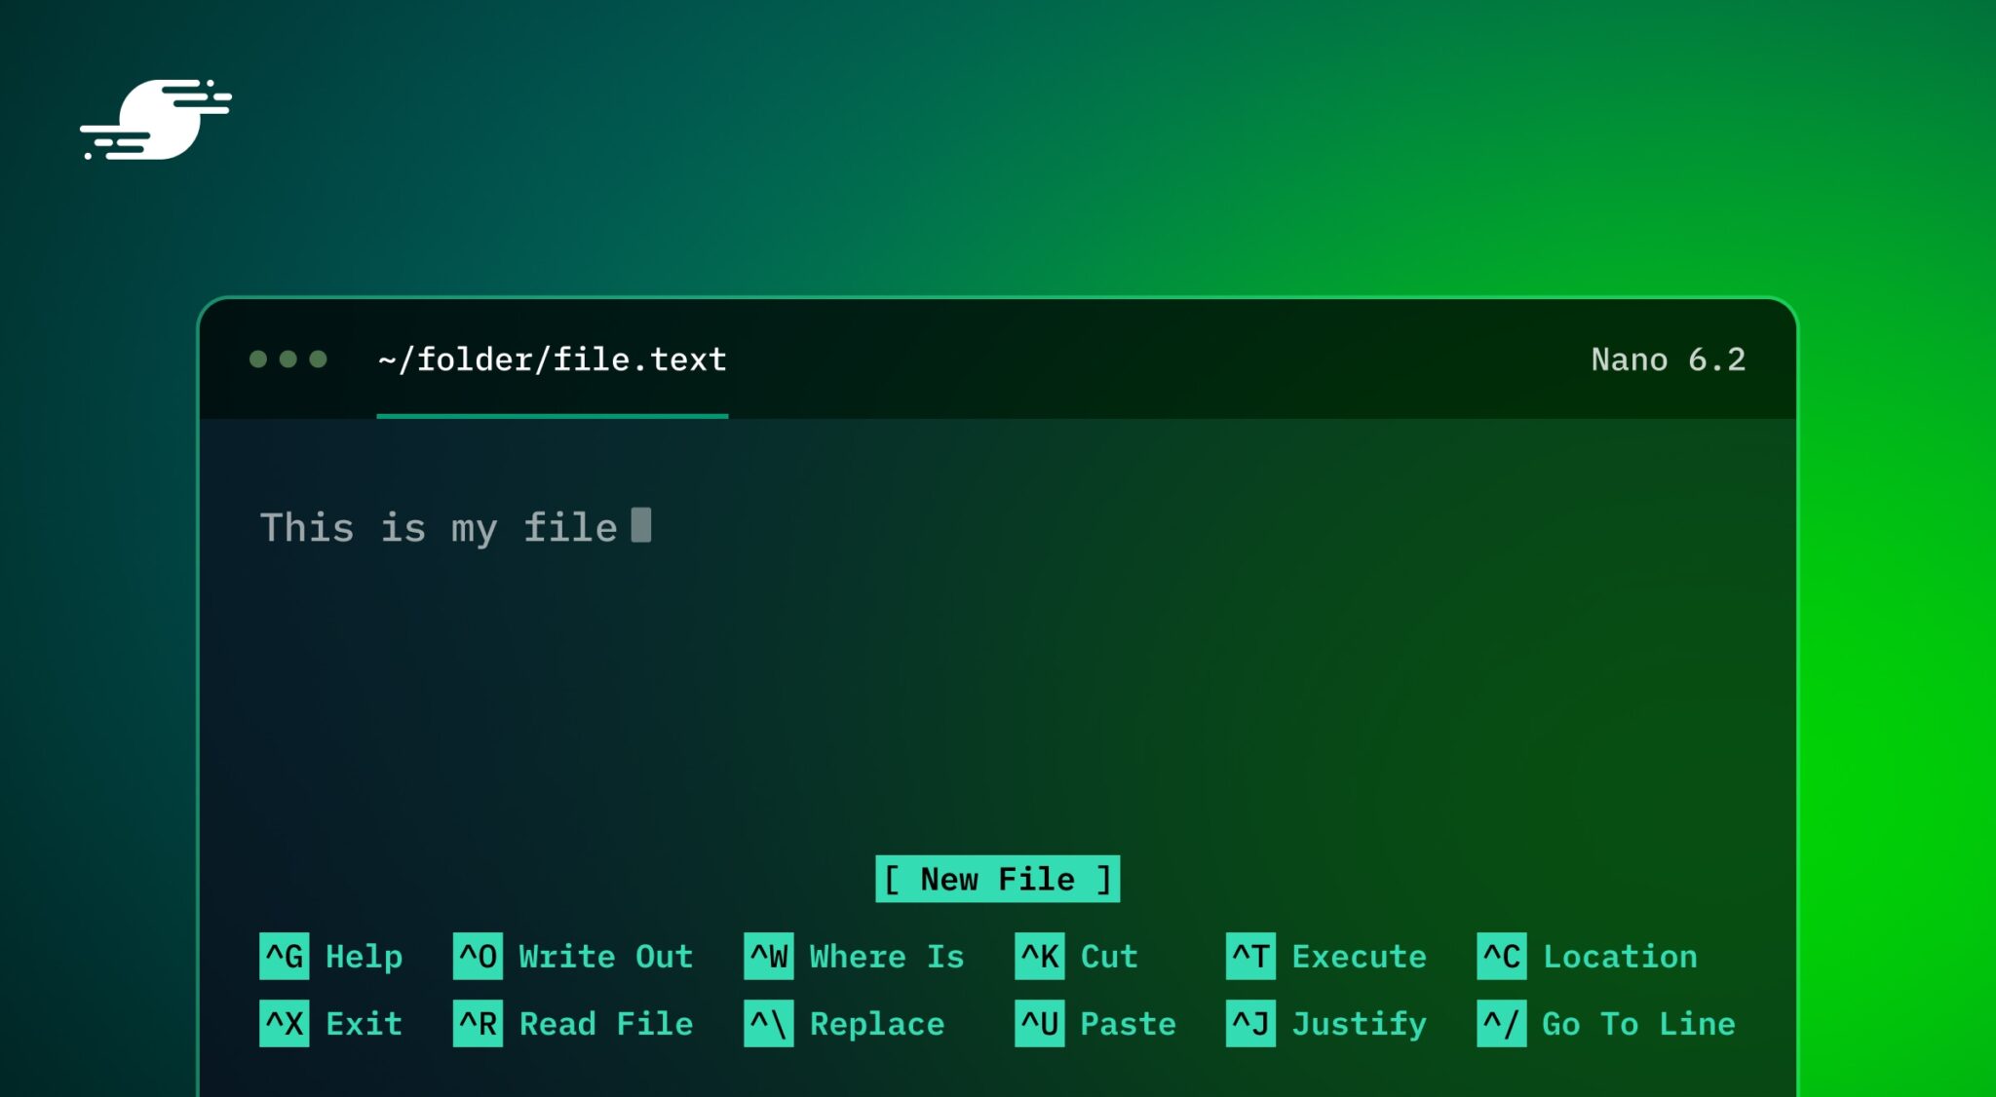1996x1097 pixels.
Task: Click the ^G key badge for Help
Action: (284, 956)
